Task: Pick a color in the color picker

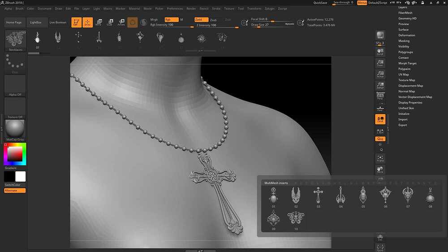Action: click(15, 154)
